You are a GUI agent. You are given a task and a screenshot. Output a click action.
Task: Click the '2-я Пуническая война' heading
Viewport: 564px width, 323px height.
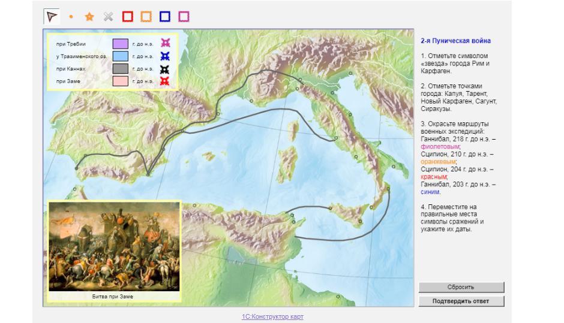click(x=456, y=41)
